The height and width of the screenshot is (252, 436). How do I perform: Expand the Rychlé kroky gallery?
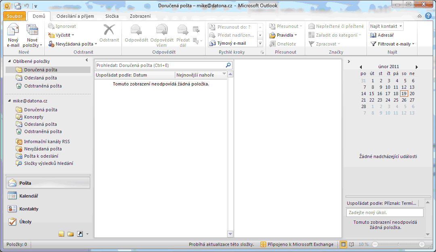260,43
